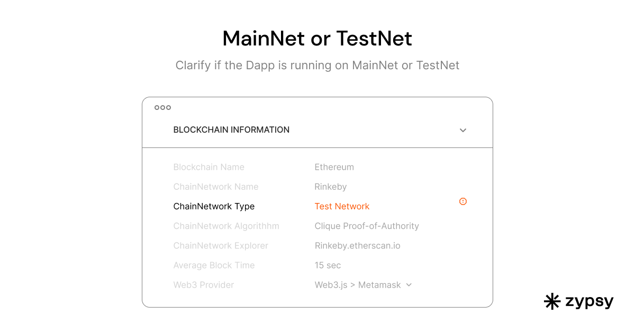Image resolution: width=635 pixels, height=333 pixels.
Task: Click the Blockchain Name label
Action: pos(208,167)
